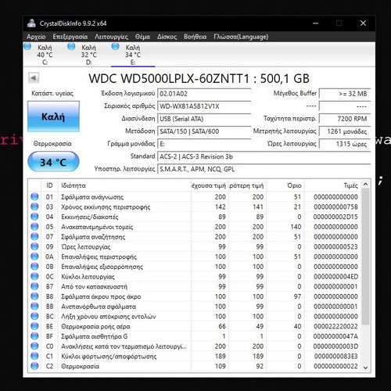
Task: Click the Τιμές column header
Action: tap(332, 185)
